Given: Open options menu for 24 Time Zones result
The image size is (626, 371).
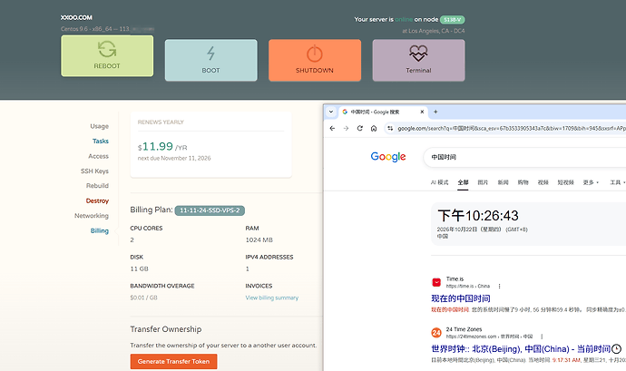Looking at the screenshot, I should (542, 337).
